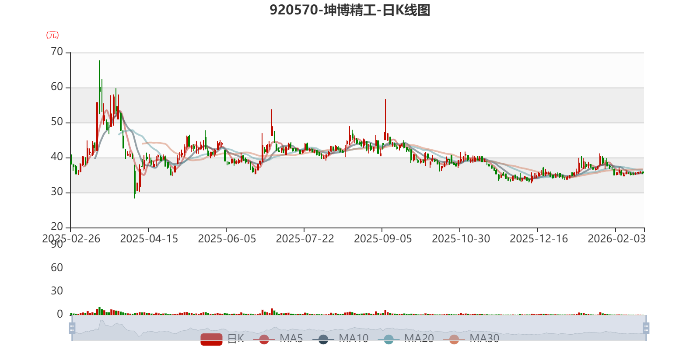The width and height of the screenshot is (700, 350).
Task: Click the 30 label on the volume axis
Action: point(57,291)
